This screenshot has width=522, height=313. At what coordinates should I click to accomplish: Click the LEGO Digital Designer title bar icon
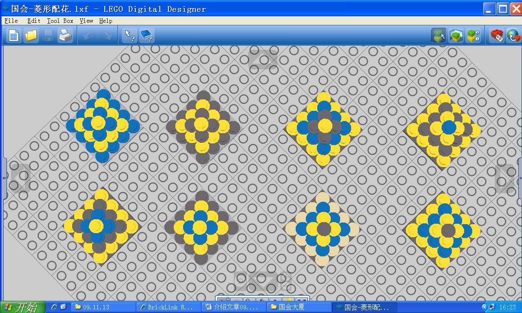pos(6,9)
